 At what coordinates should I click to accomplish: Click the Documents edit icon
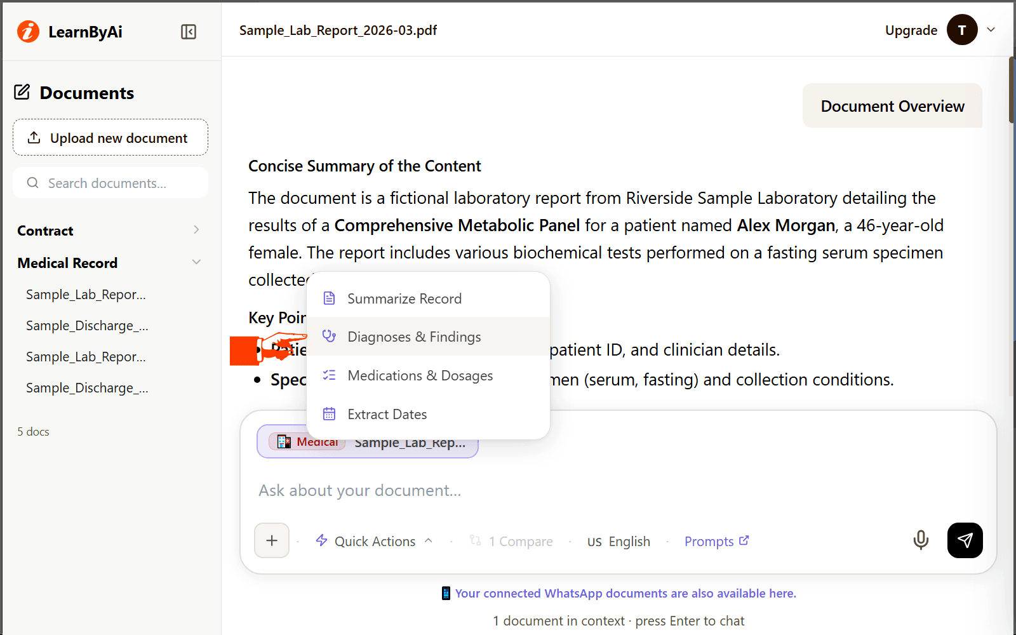pos(22,93)
